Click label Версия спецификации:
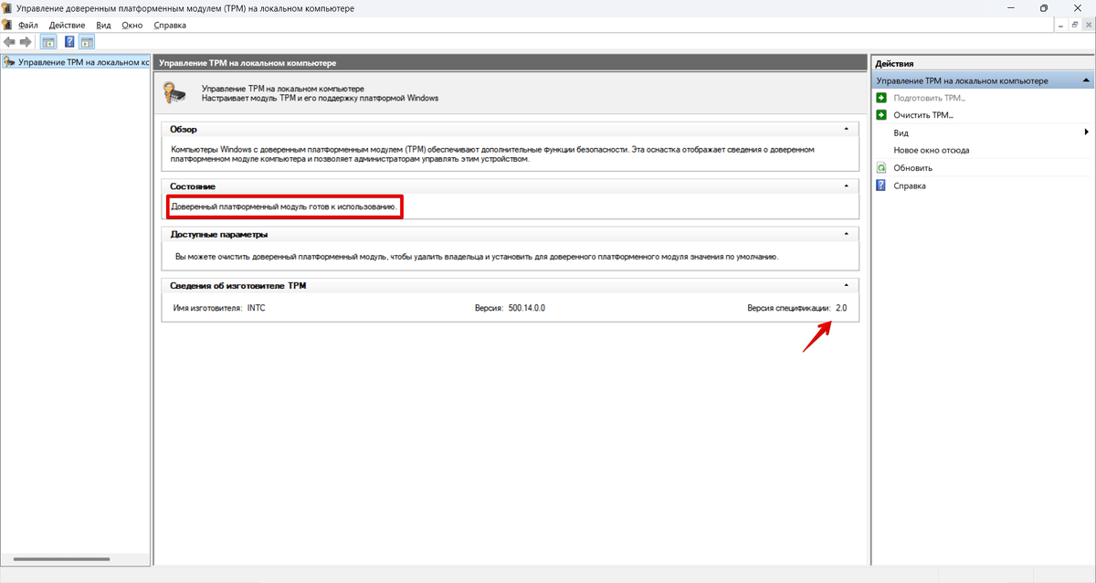This screenshot has height=583, width=1096. click(x=789, y=308)
